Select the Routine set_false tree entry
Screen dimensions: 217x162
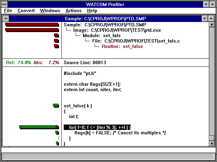pos(122,46)
